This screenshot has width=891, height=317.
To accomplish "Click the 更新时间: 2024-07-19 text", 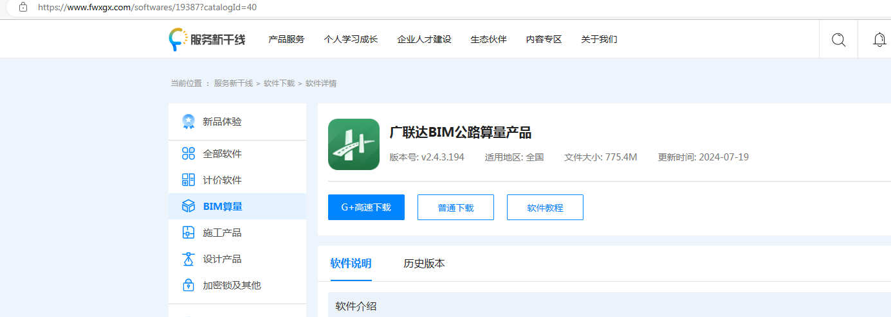I will pyautogui.click(x=703, y=157).
